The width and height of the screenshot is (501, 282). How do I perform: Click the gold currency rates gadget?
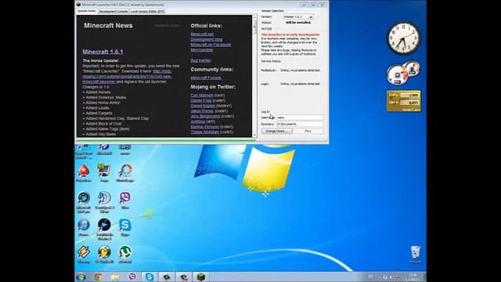pos(404,101)
